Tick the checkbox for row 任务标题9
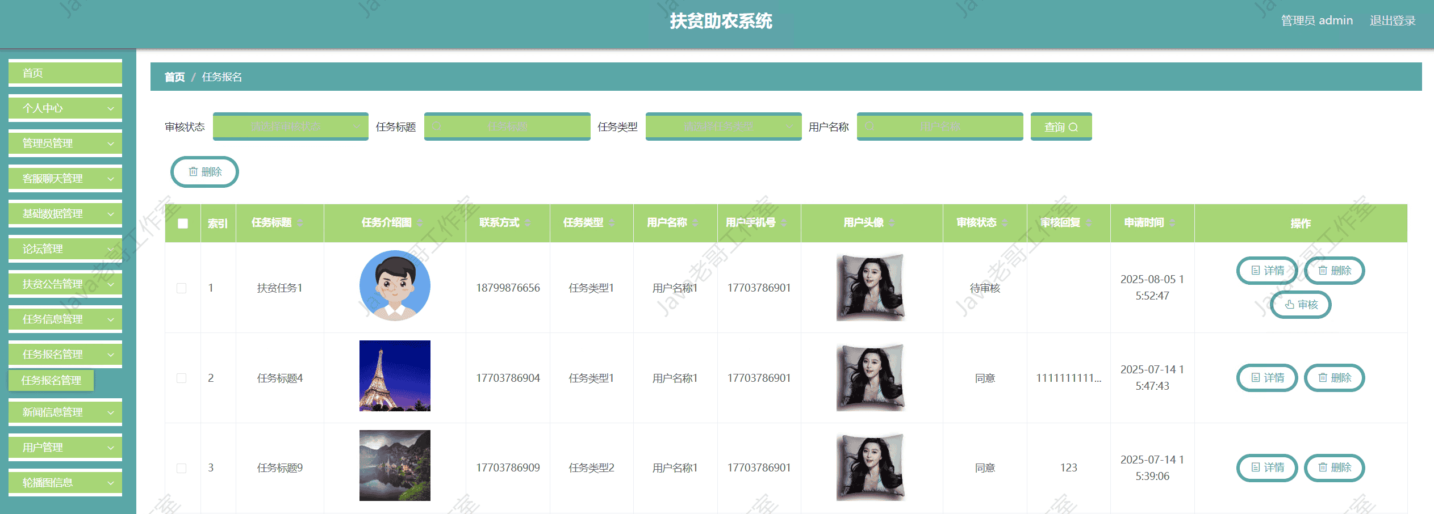The width and height of the screenshot is (1434, 514). 182,468
